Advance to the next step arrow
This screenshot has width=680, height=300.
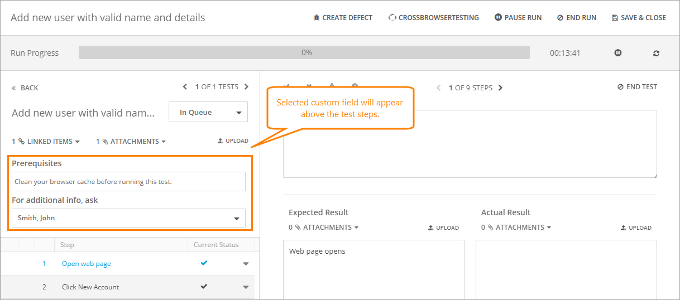[x=500, y=88]
